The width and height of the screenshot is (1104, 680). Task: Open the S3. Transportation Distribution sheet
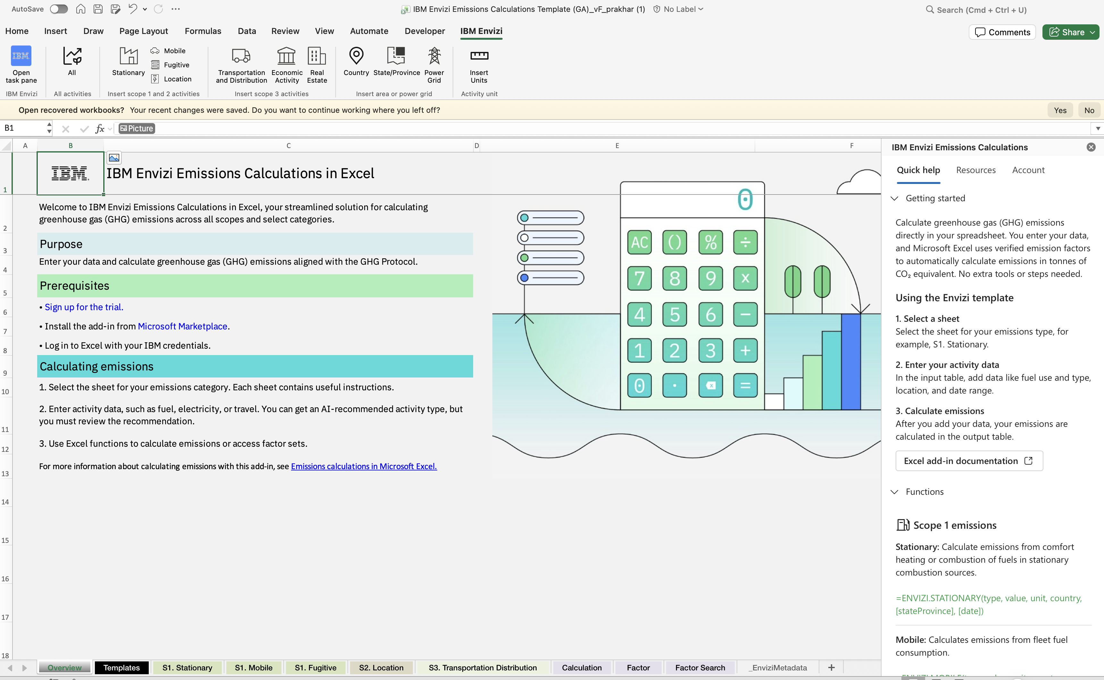[x=483, y=668]
